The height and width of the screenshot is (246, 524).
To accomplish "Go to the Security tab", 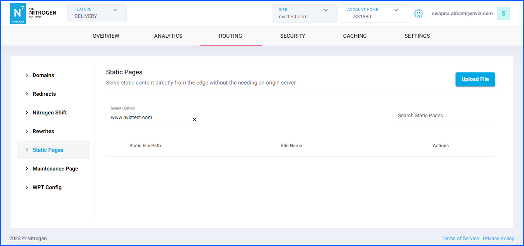I will pyautogui.click(x=293, y=36).
